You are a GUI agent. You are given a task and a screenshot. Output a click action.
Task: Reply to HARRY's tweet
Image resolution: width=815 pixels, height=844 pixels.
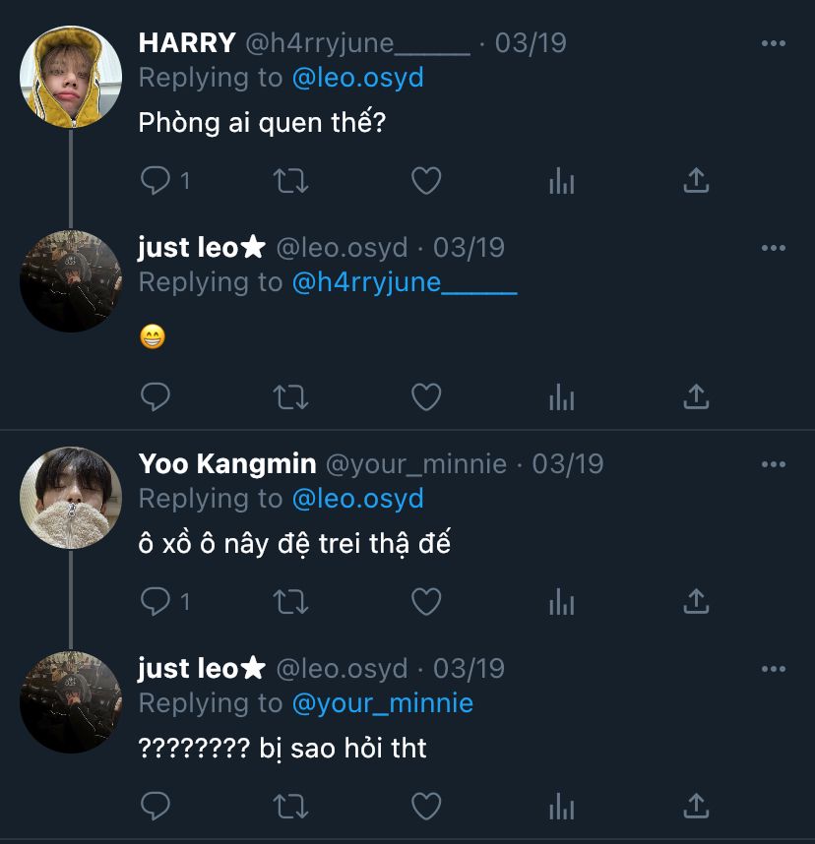point(156,180)
